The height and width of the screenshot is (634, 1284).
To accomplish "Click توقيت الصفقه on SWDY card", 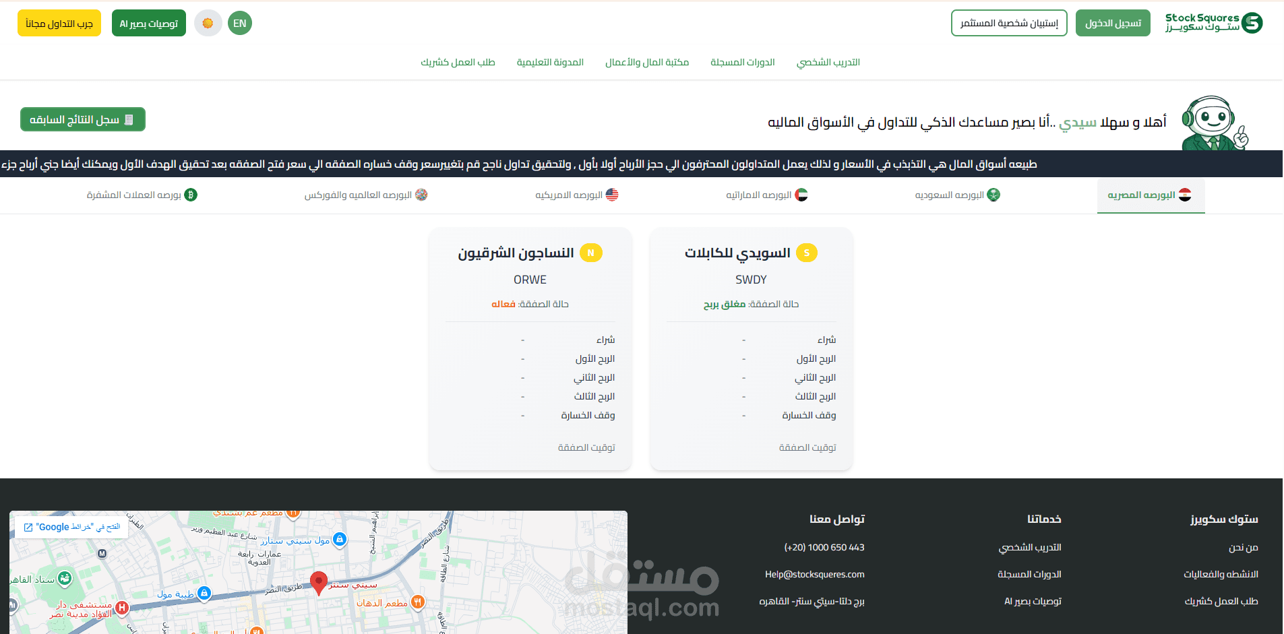I will pos(807,447).
